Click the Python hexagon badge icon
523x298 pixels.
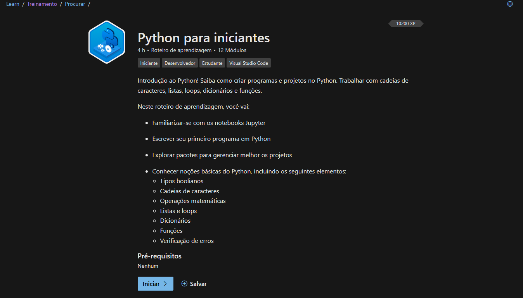(107, 42)
